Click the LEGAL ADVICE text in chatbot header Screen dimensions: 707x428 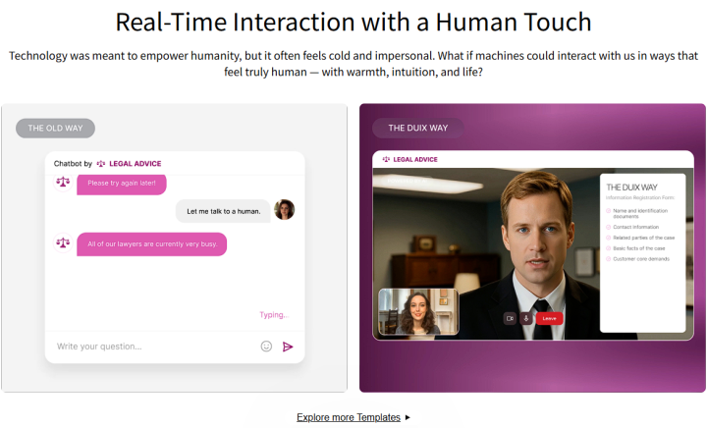point(135,164)
